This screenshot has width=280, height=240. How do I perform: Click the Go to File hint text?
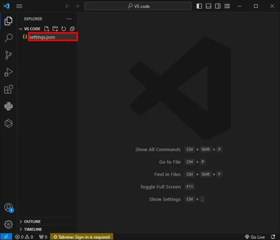click(x=170, y=162)
